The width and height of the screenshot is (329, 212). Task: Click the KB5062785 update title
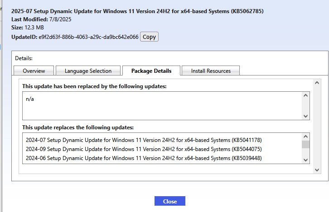tap(137, 11)
